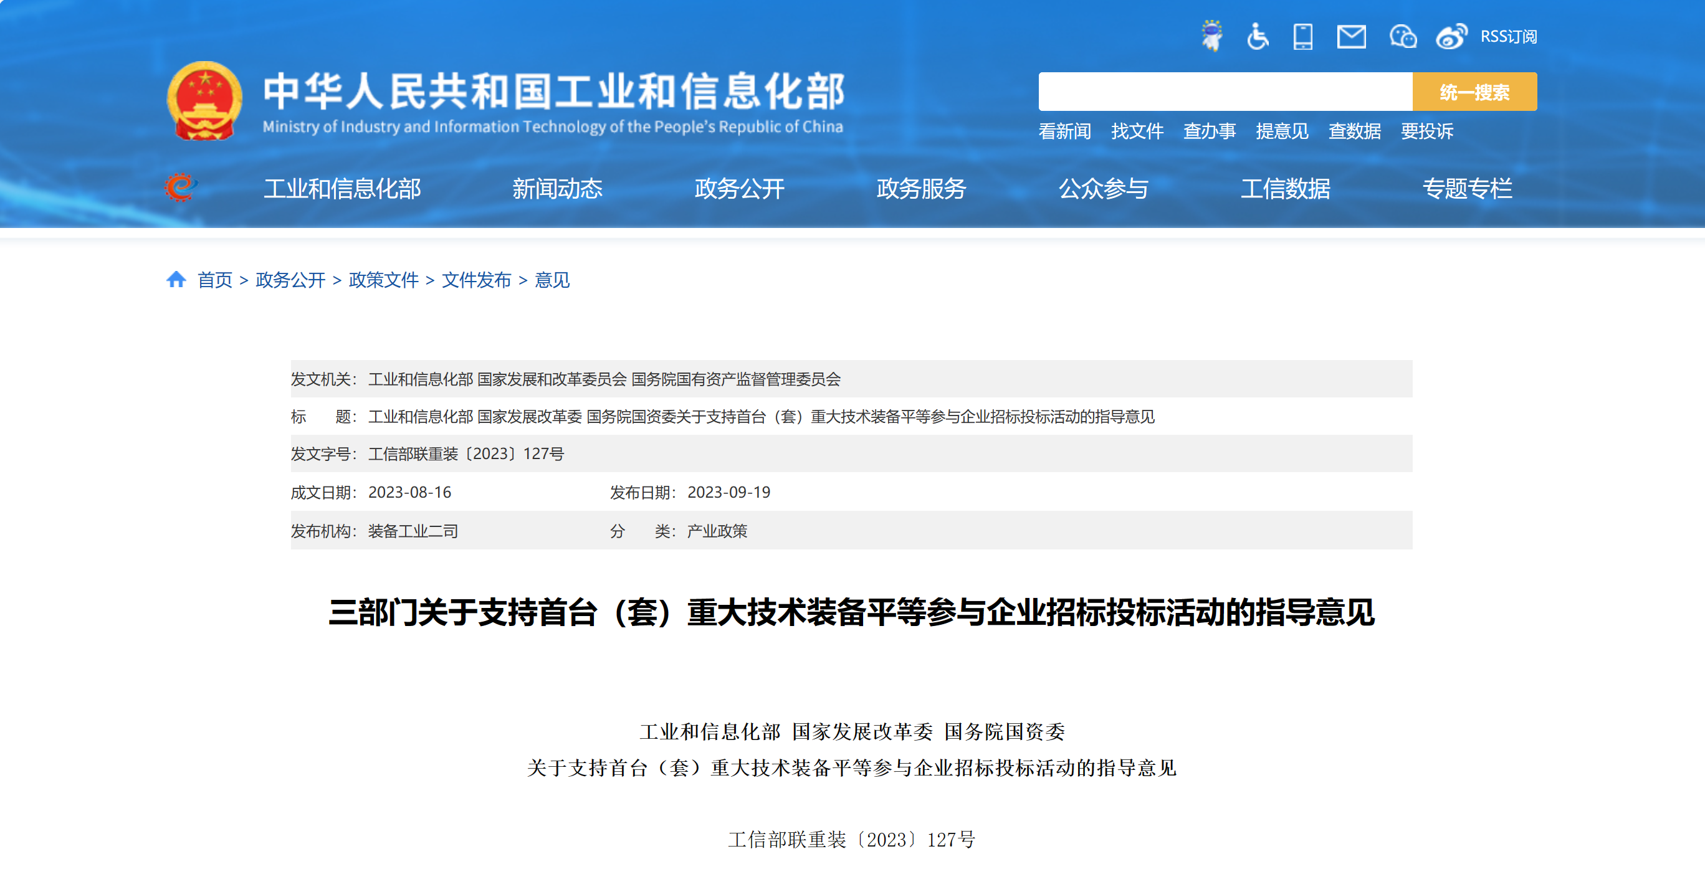The image size is (1705, 892).
Task: Click the 统一搜索 search button
Action: coord(1474,92)
